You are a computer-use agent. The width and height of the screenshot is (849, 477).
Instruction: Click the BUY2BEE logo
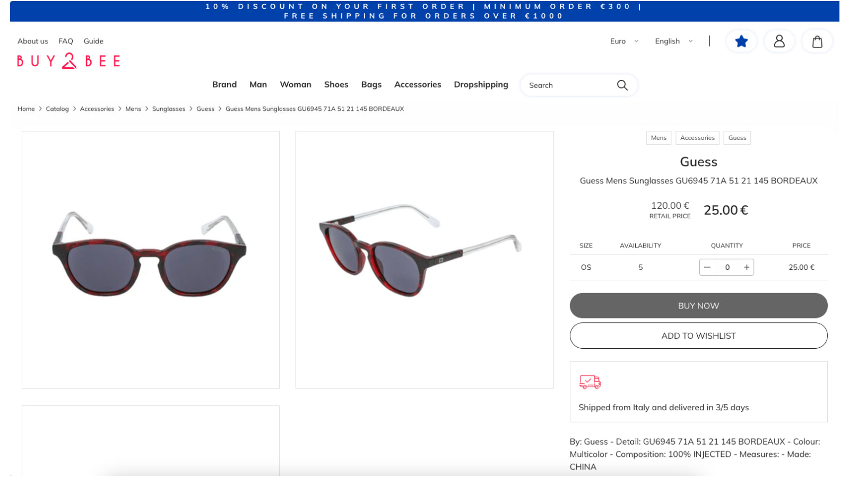69,61
